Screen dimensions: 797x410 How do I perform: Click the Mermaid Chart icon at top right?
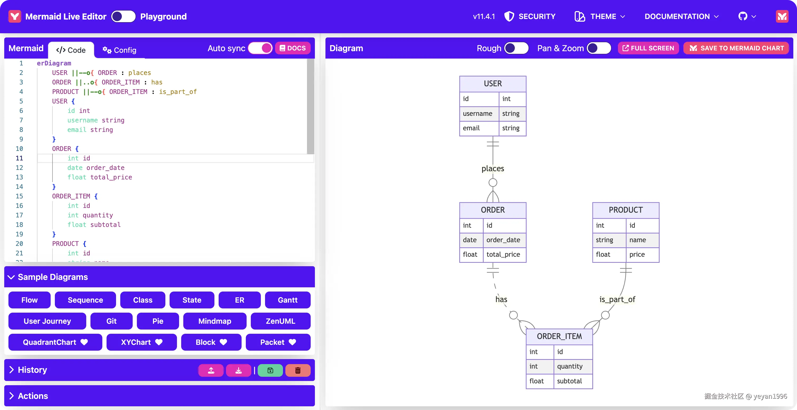[x=782, y=16]
